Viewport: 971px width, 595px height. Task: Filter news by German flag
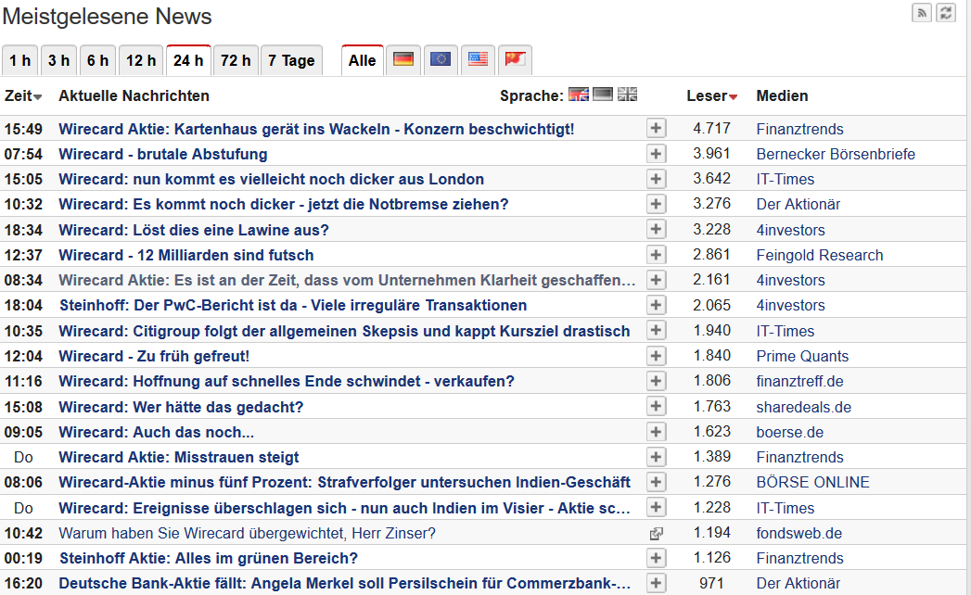coord(403,59)
